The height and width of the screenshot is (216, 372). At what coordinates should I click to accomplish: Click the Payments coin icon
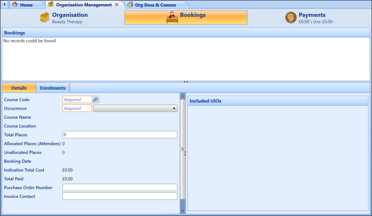pos(291,18)
